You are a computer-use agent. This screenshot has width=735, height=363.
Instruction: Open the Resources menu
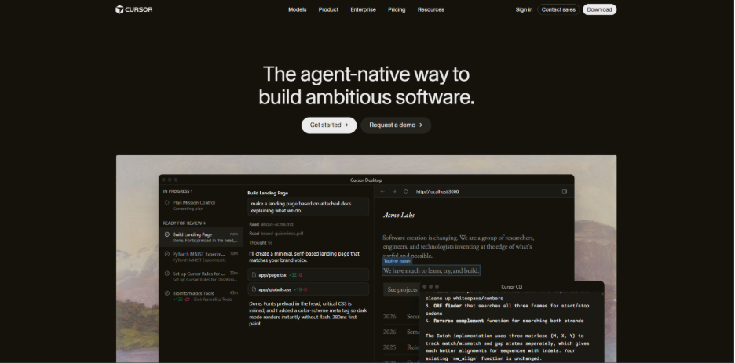pos(431,9)
